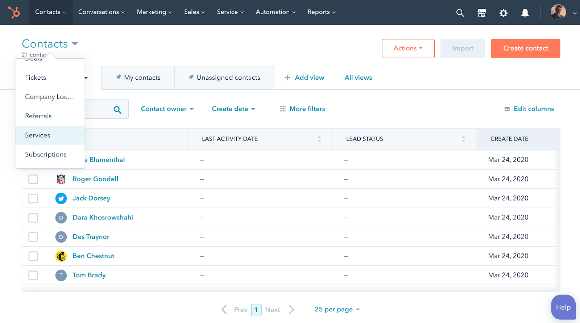The height and width of the screenshot is (323, 580).
Task: Click the Edit columns table icon
Action: (x=507, y=109)
